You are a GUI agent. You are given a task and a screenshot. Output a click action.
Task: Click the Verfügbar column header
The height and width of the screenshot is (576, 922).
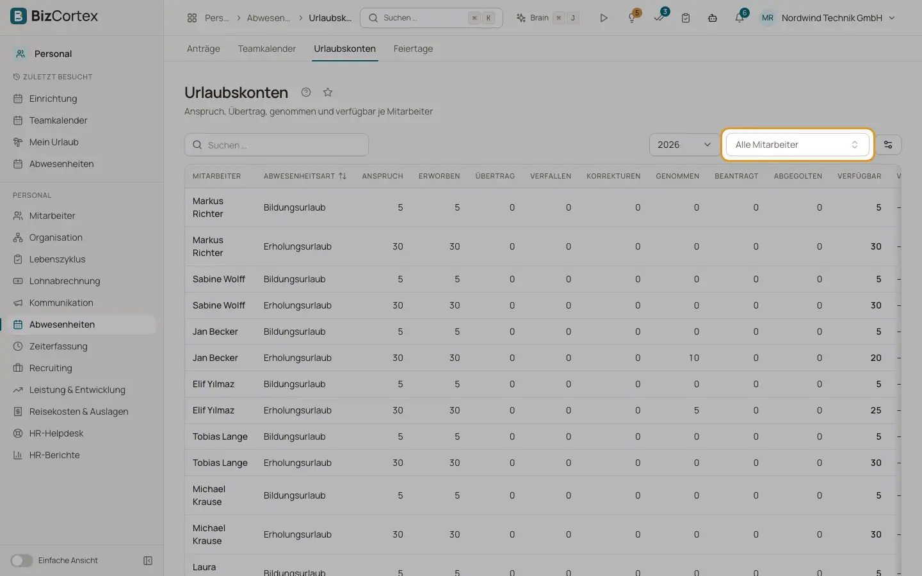click(859, 176)
